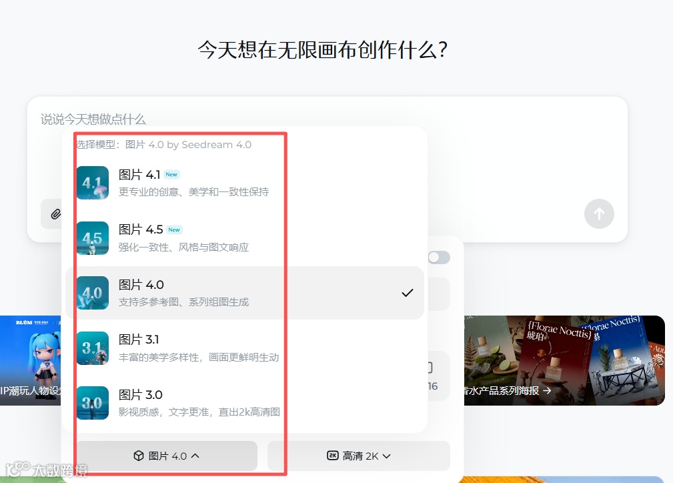The width and height of the screenshot is (673, 483).
Task: Click the text 强化一致性、风格与图文响应
Action: 183,248
